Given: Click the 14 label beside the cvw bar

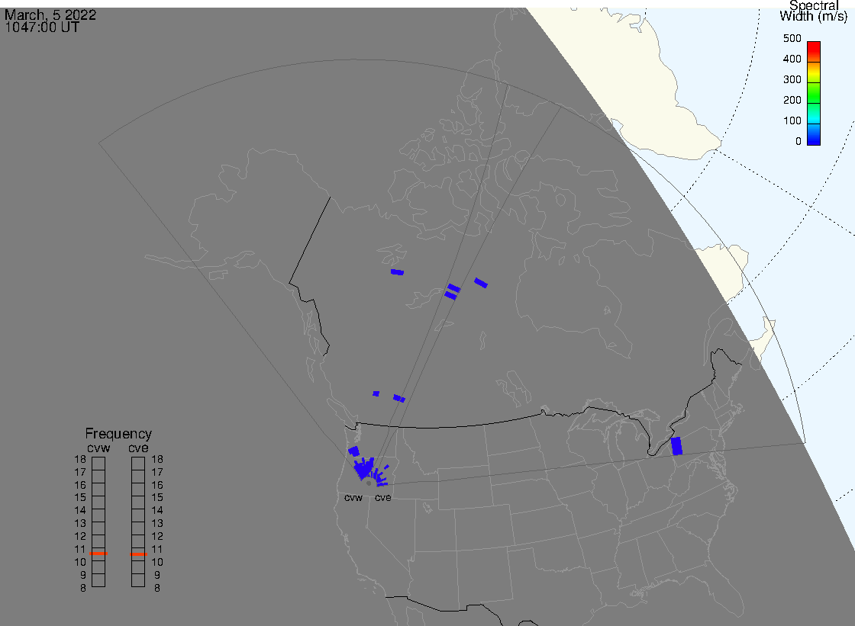Looking at the screenshot, I should point(80,511).
